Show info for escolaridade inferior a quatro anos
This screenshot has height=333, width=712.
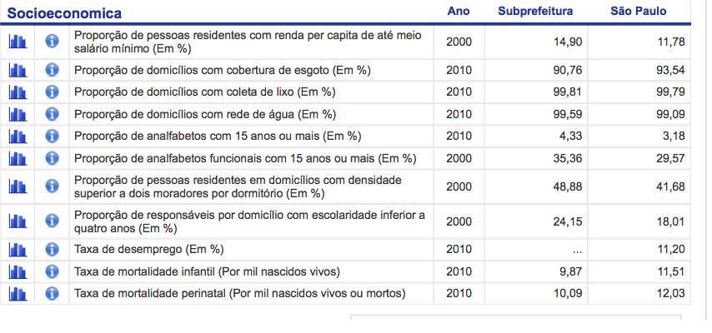click(53, 221)
